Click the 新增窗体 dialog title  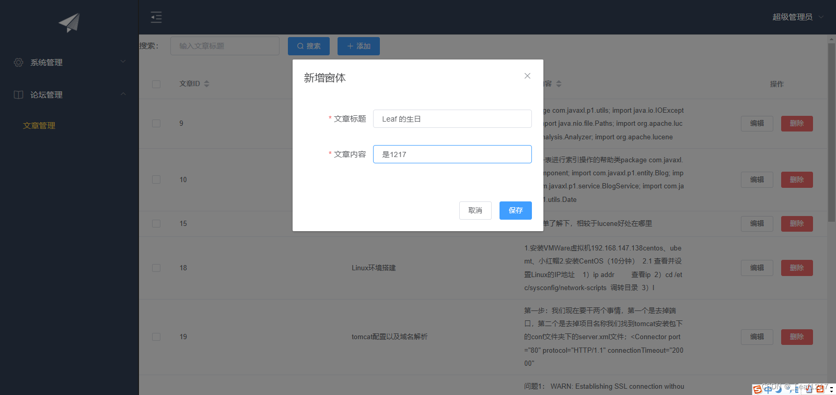tap(325, 78)
